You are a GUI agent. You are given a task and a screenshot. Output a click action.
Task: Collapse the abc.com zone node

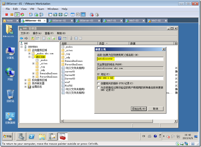29,57
